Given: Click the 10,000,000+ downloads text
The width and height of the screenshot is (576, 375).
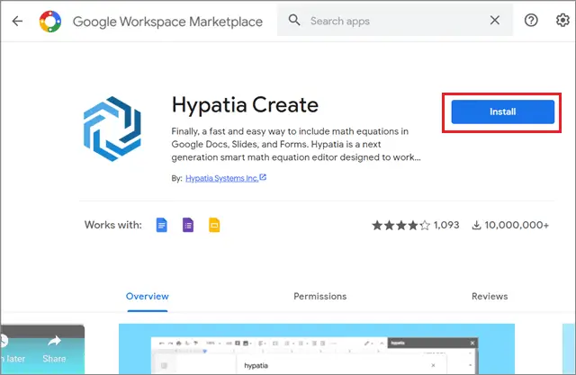Looking at the screenshot, I should [x=517, y=225].
